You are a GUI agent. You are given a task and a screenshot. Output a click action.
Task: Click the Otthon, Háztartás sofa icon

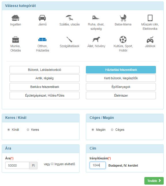click(x=42, y=40)
